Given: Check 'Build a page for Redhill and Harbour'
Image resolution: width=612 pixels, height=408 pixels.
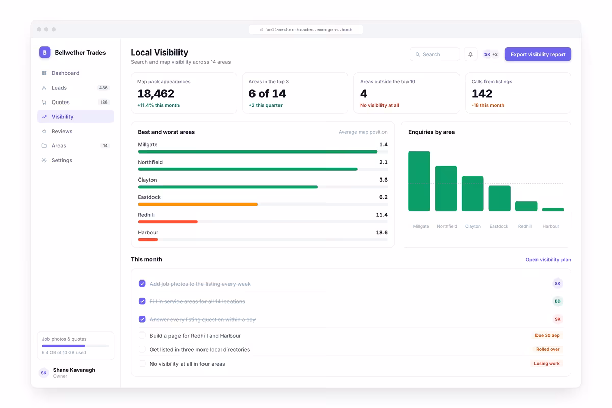Looking at the screenshot, I should click(142, 336).
